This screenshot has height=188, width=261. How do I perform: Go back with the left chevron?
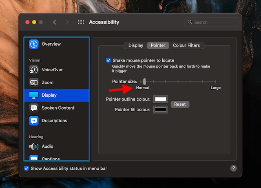55,22
